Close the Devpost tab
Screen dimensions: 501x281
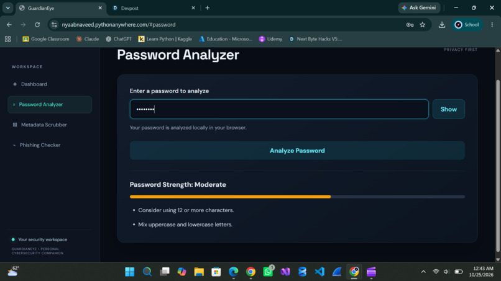[193, 8]
